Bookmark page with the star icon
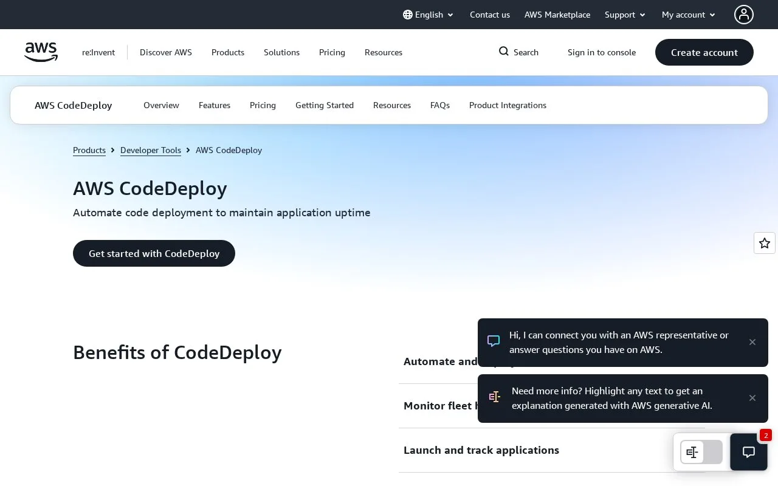 765,243
